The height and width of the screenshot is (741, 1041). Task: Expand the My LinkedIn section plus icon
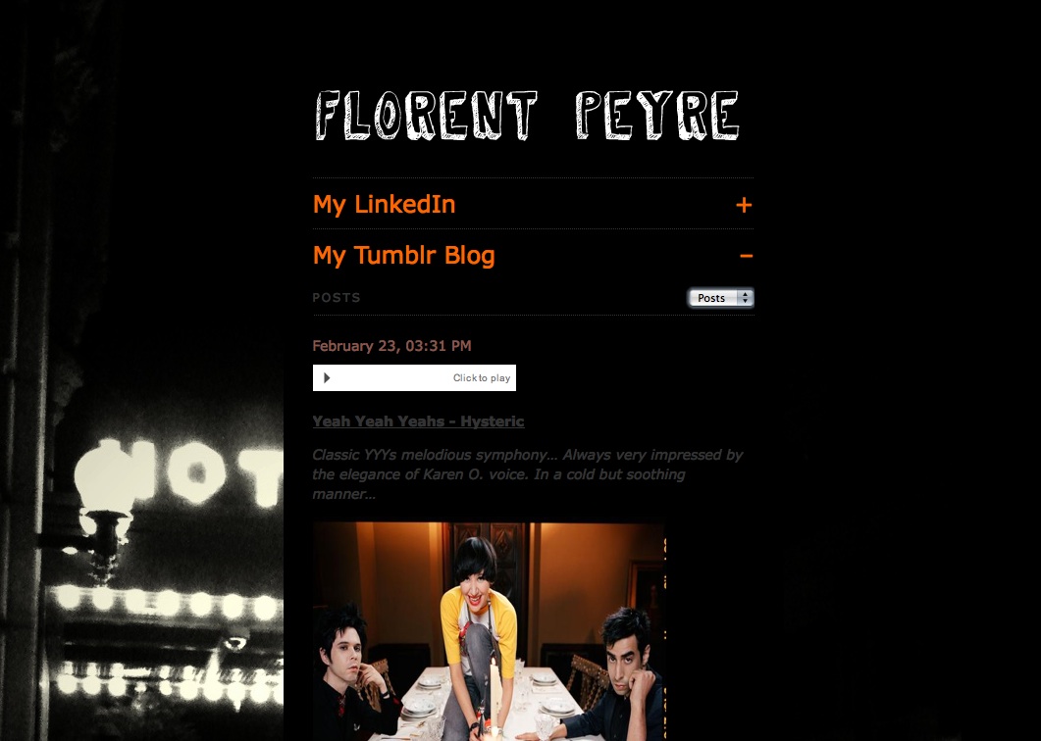tap(744, 205)
